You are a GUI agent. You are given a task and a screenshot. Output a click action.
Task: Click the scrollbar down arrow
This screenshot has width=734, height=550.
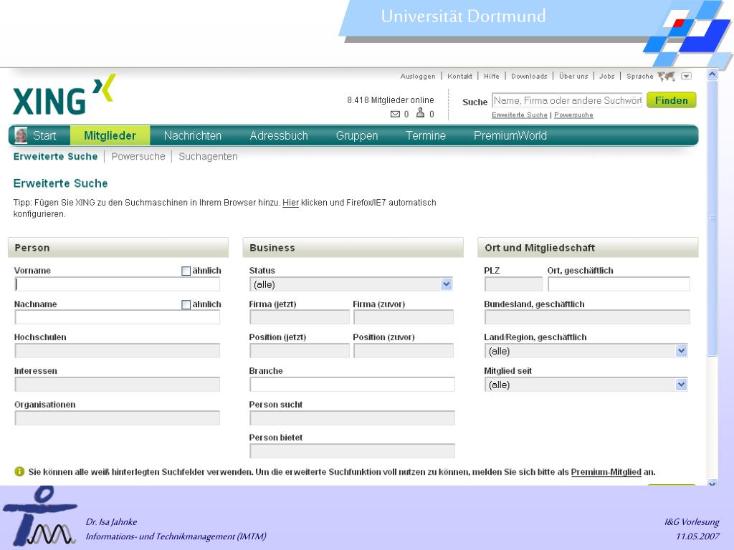(x=712, y=483)
